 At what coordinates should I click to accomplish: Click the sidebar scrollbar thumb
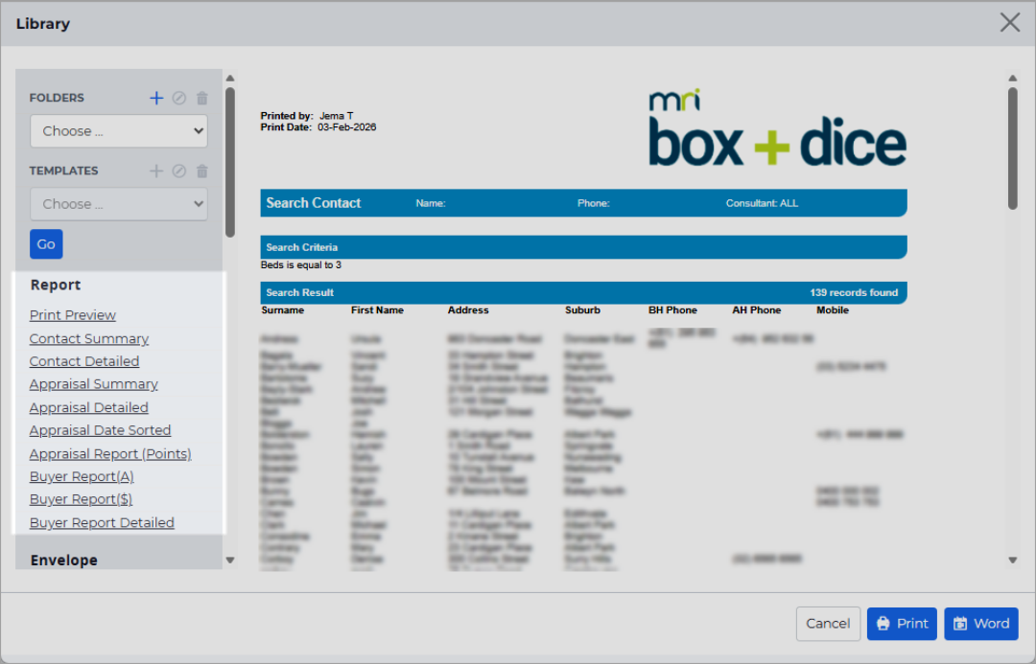click(230, 162)
